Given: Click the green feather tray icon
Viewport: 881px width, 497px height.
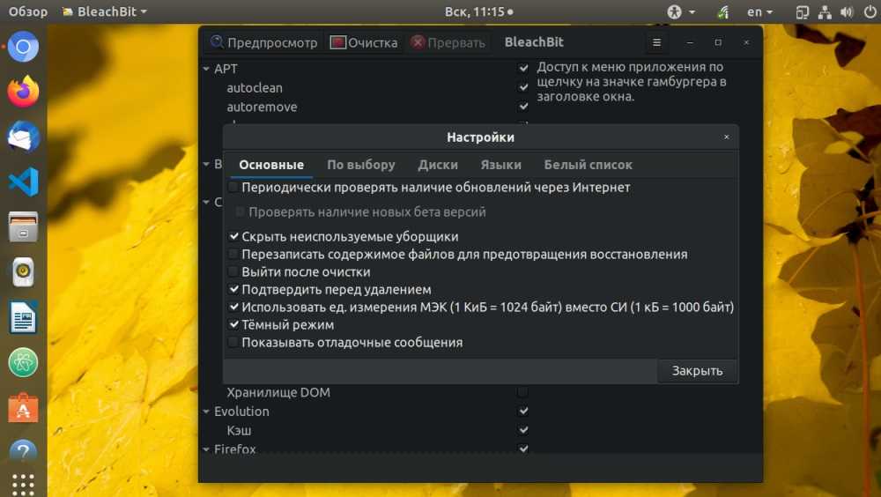Looking at the screenshot, I should pos(723,11).
